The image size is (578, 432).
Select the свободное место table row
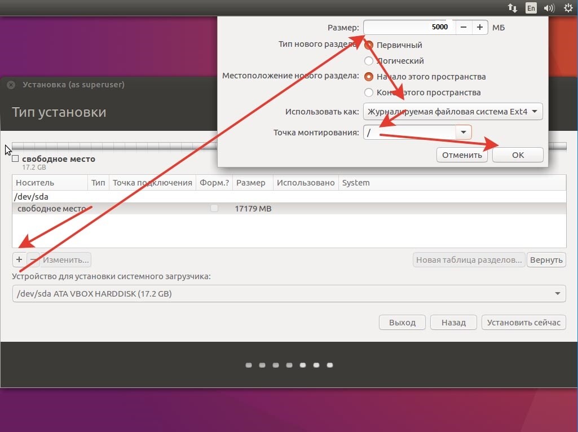pos(289,208)
